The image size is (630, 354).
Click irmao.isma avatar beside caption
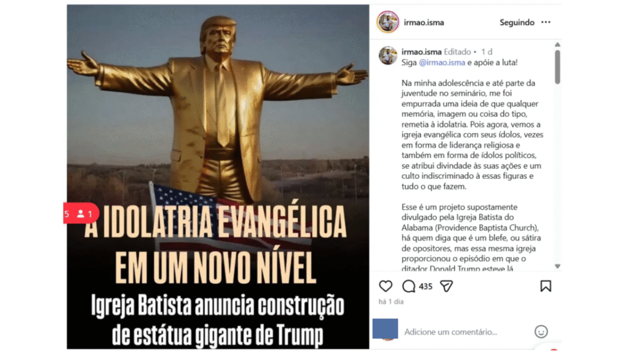coord(388,56)
